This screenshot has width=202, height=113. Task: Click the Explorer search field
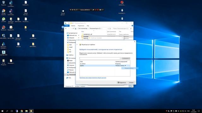(x=122, y=29)
